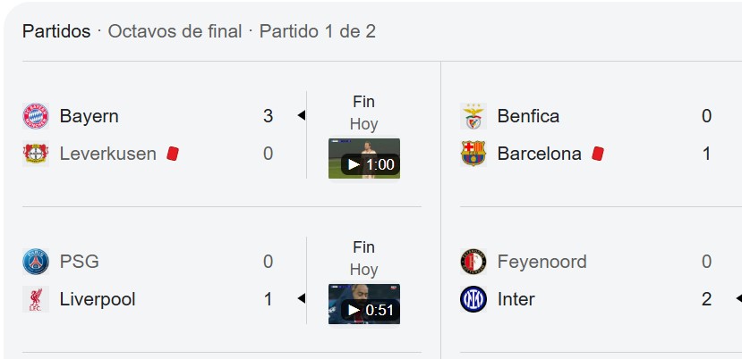742x359 pixels.
Task: Play the Bayern vs Leverkusen highlight video
Action: (364, 158)
